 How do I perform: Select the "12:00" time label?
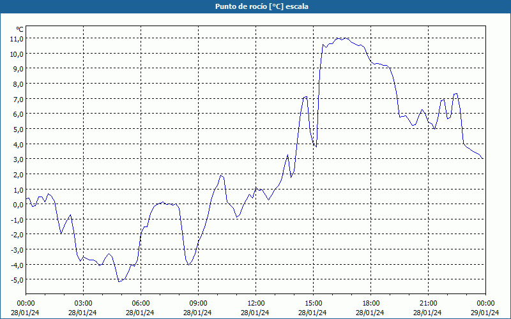pyautogui.click(x=256, y=304)
